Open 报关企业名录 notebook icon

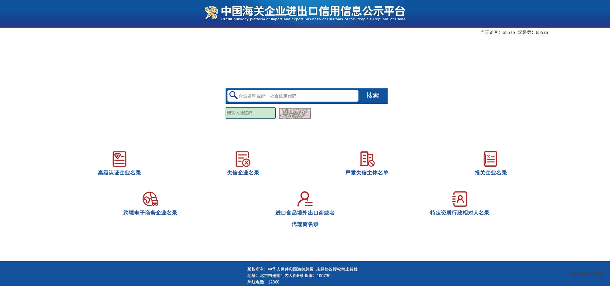(x=490, y=159)
